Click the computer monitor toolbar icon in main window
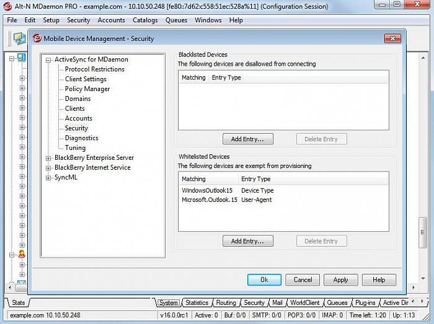 pyautogui.click(x=19, y=38)
